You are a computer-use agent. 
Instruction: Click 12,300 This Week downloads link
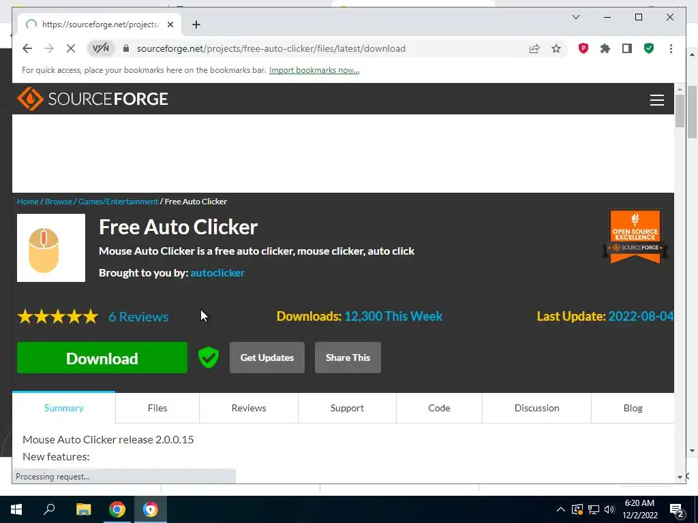pos(393,316)
